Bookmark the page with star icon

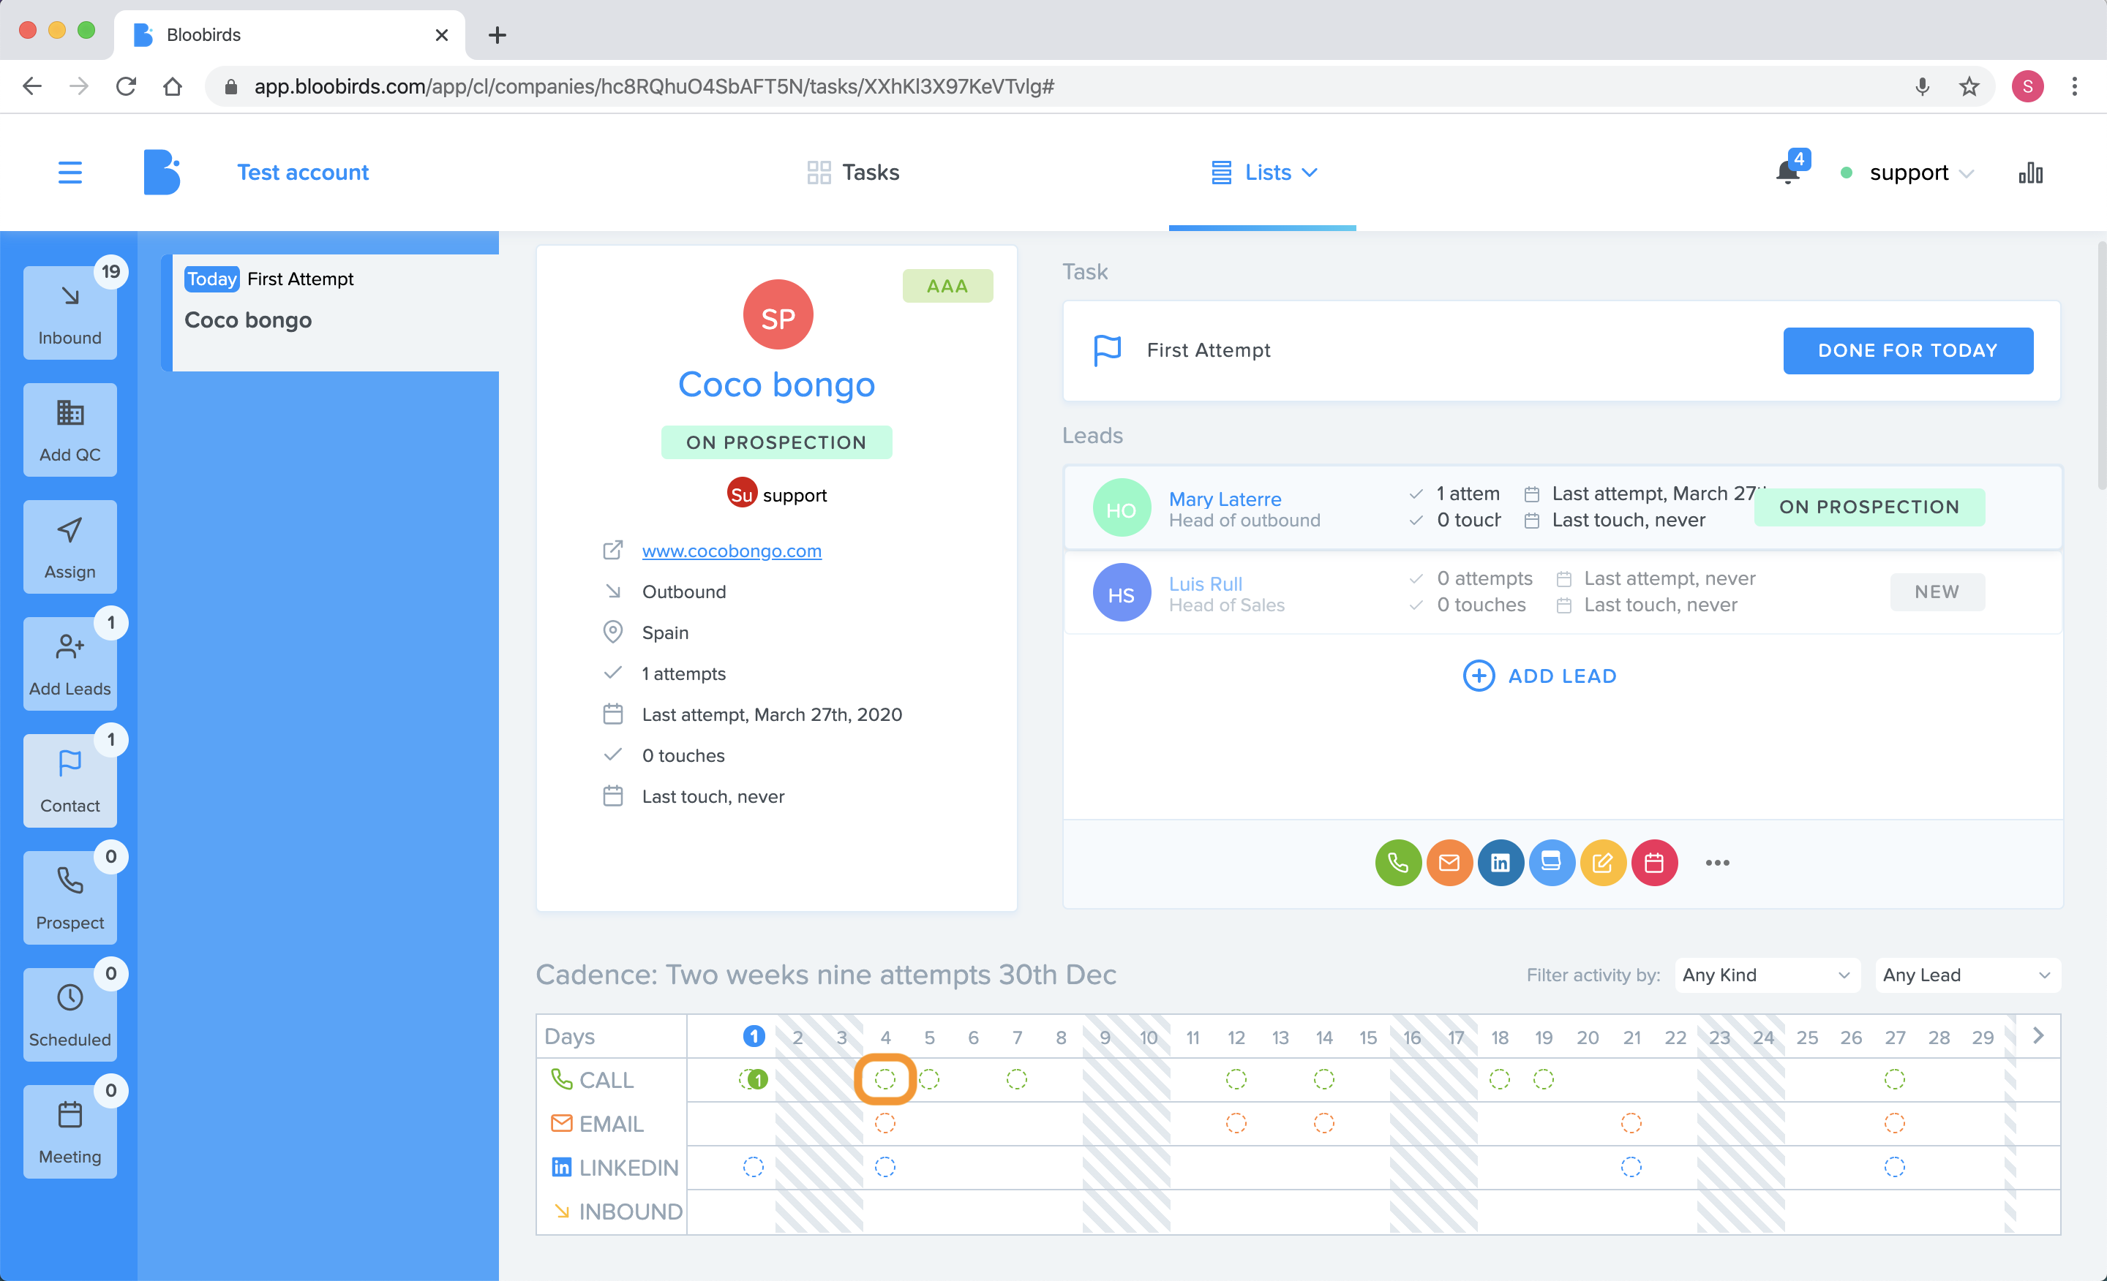pos(1969,86)
